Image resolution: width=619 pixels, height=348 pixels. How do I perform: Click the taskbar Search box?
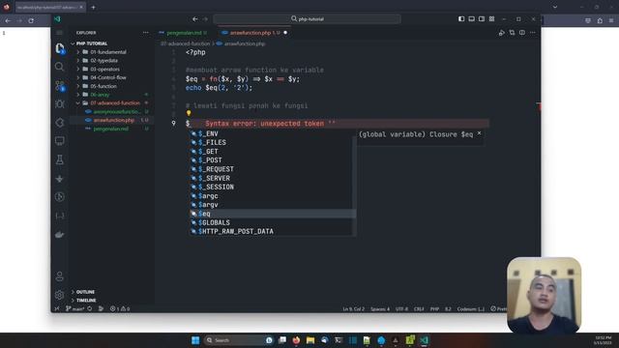tap(239, 340)
